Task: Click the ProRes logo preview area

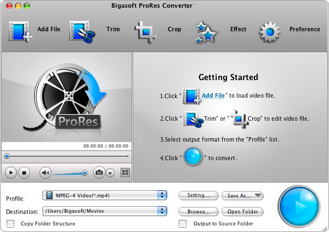Action: point(66,97)
